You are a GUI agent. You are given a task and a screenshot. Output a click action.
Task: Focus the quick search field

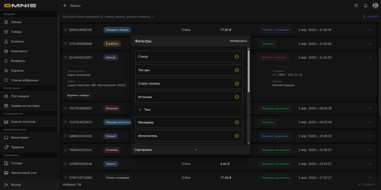[x=185, y=17]
